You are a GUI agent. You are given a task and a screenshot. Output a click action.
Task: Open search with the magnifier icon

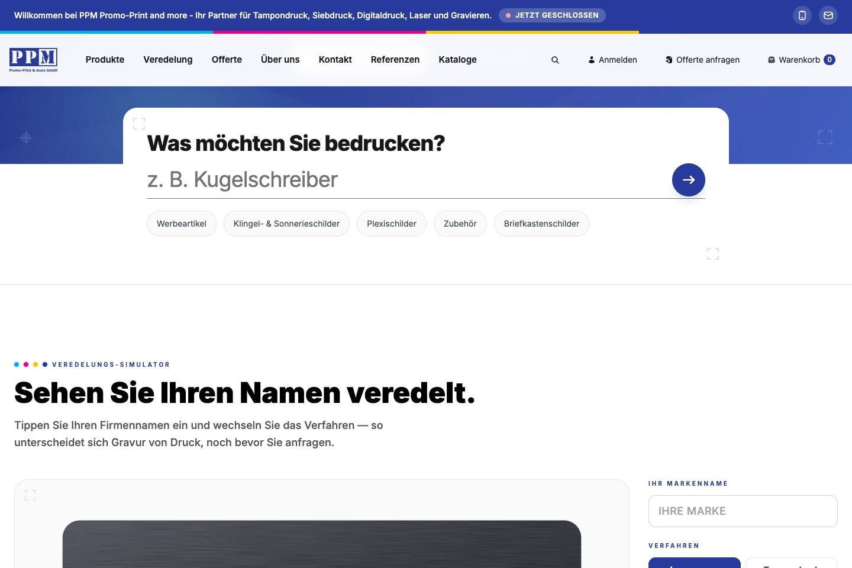pos(555,60)
